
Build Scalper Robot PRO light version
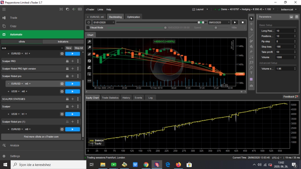click(67, 68)
